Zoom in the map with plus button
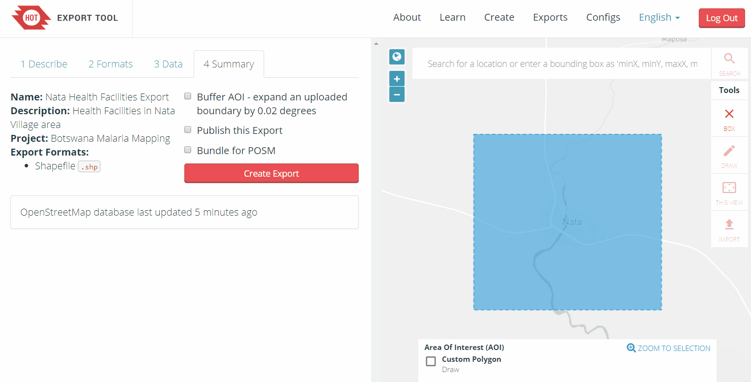 point(397,79)
